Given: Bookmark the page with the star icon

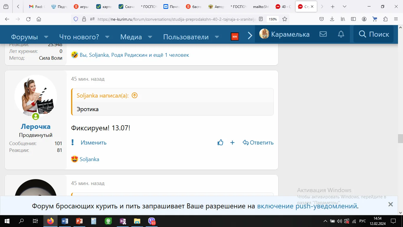Looking at the screenshot, I should point(284,19).
